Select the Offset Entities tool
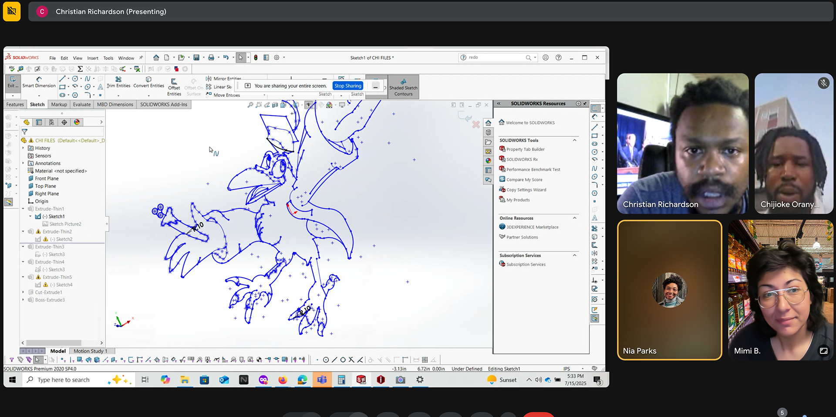836x417 pixels. [174, 87]
